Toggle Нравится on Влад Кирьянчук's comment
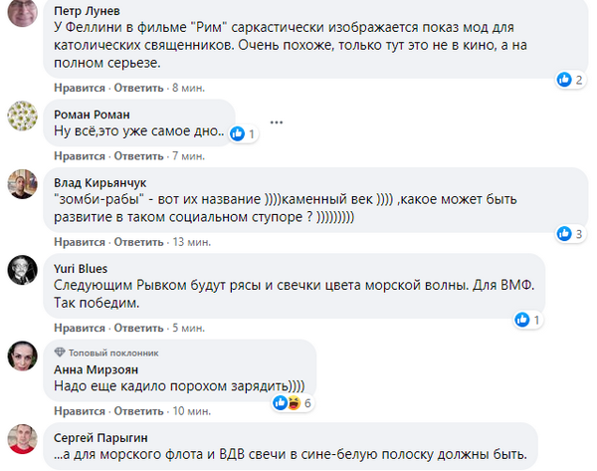This screenshot has width=597, height=471. (78, 241)
